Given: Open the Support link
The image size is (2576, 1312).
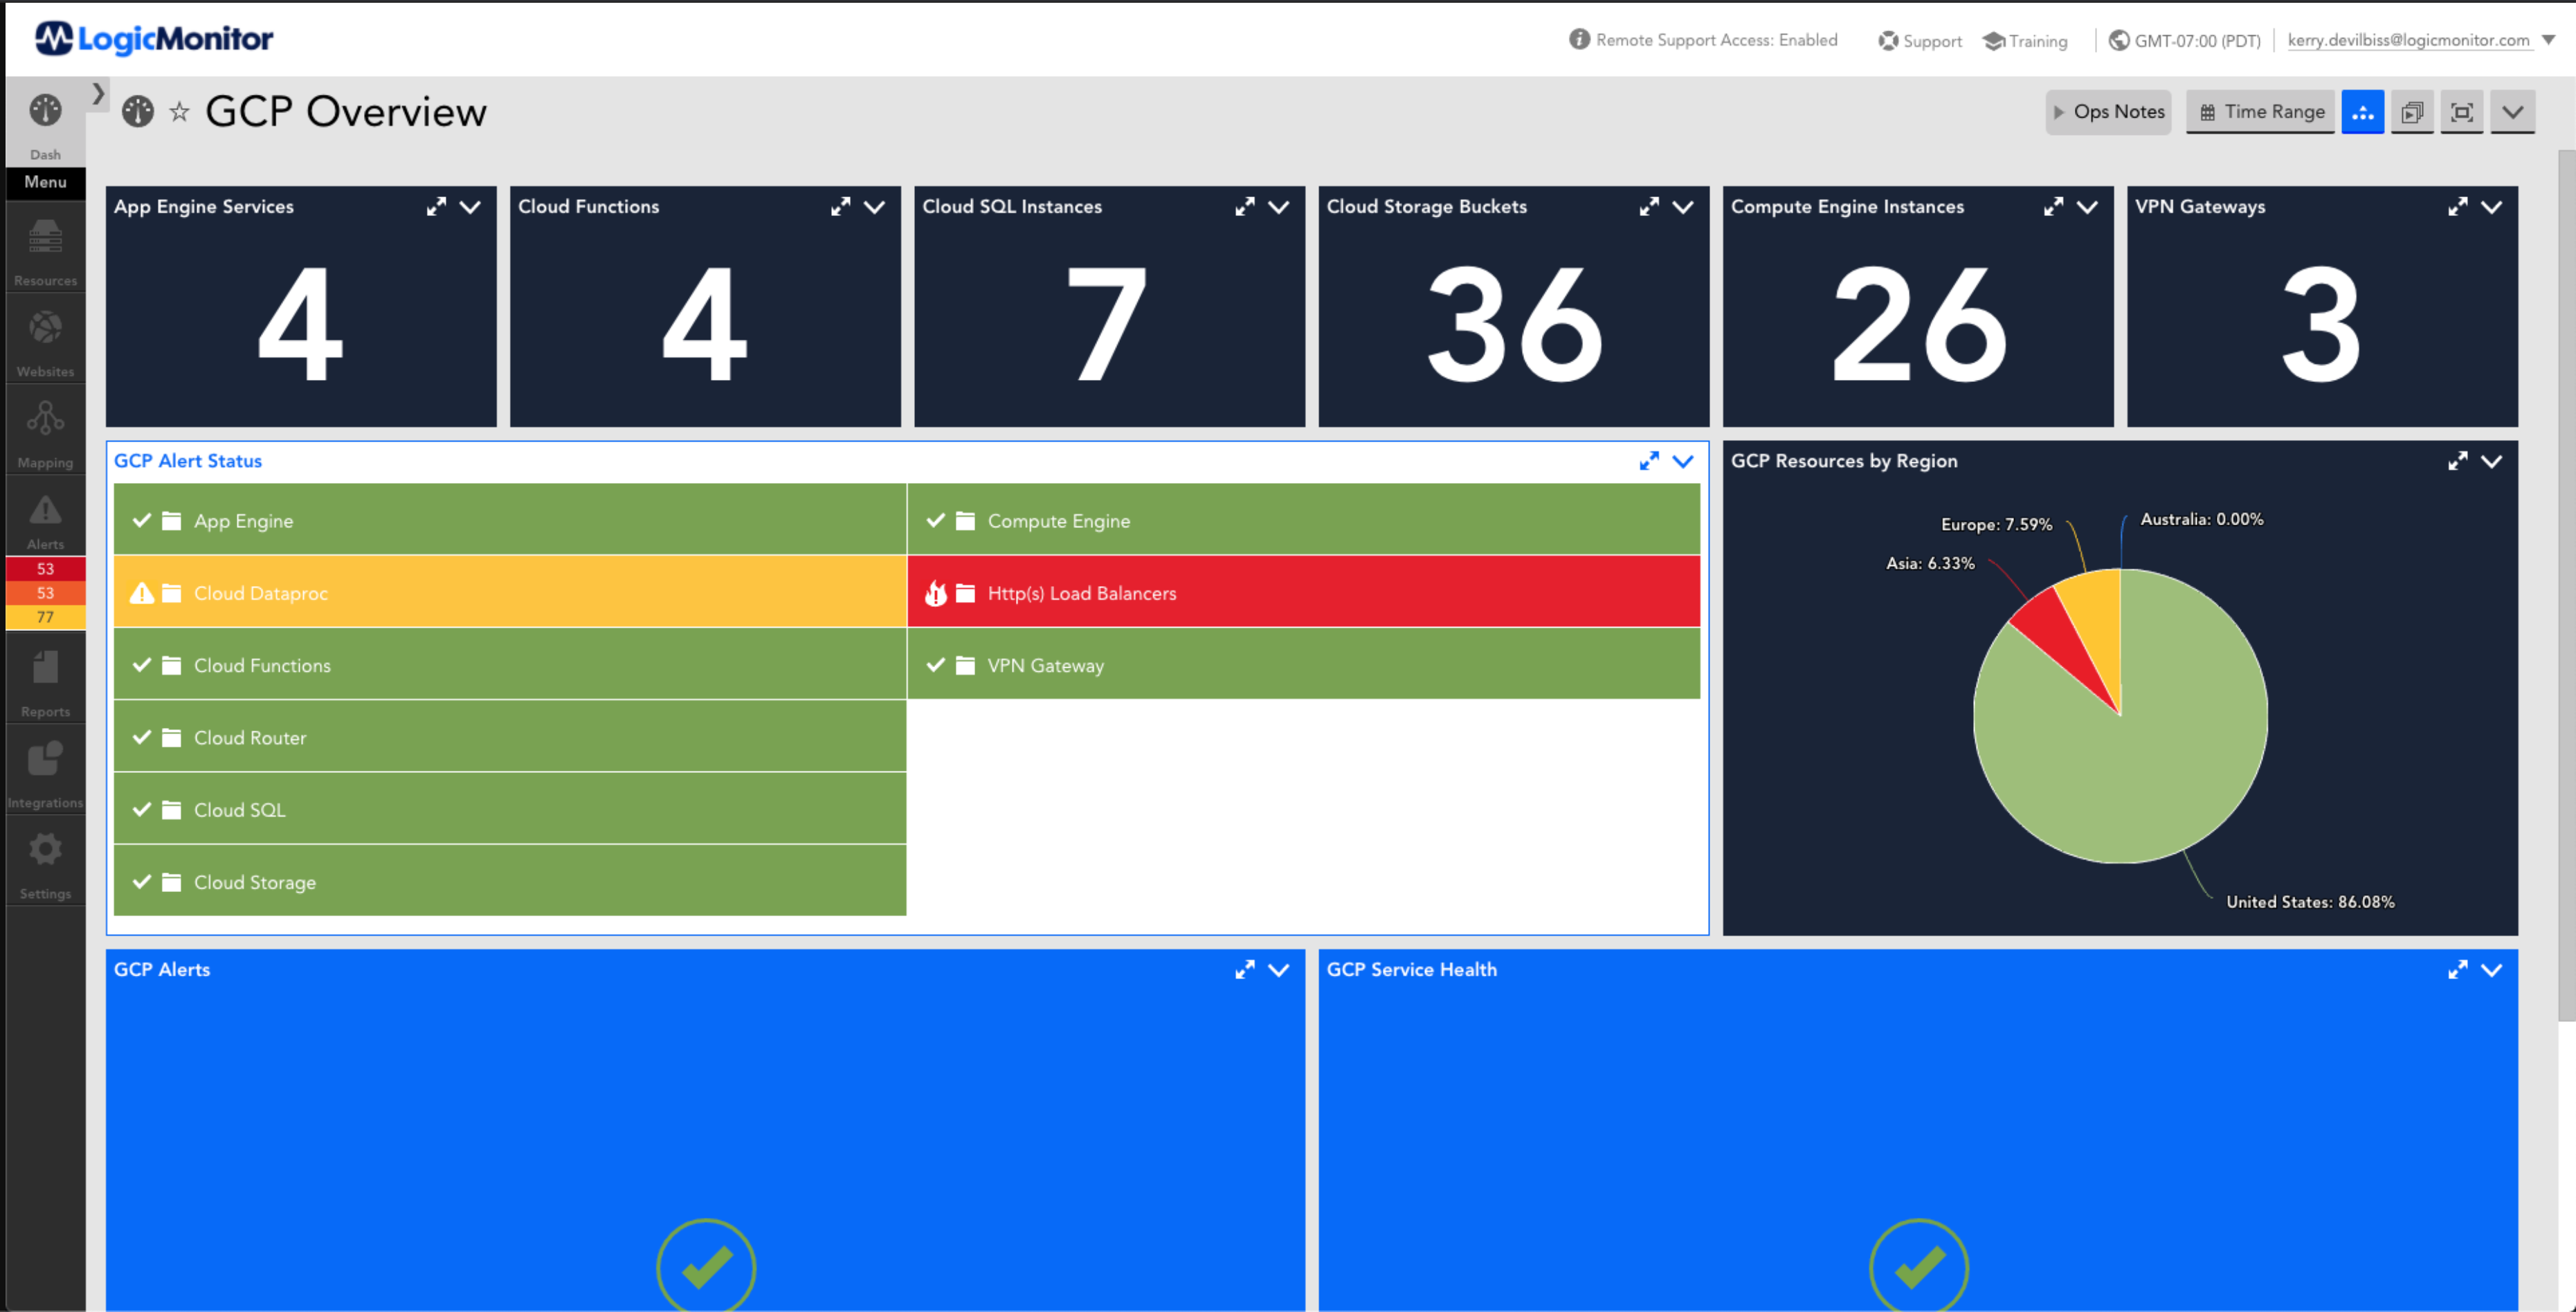Looking at the screenshot, I should point(1920,40).
